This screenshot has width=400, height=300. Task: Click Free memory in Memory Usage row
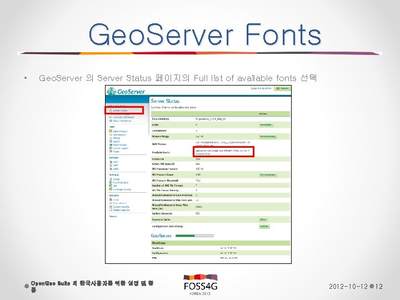[268, 137]
